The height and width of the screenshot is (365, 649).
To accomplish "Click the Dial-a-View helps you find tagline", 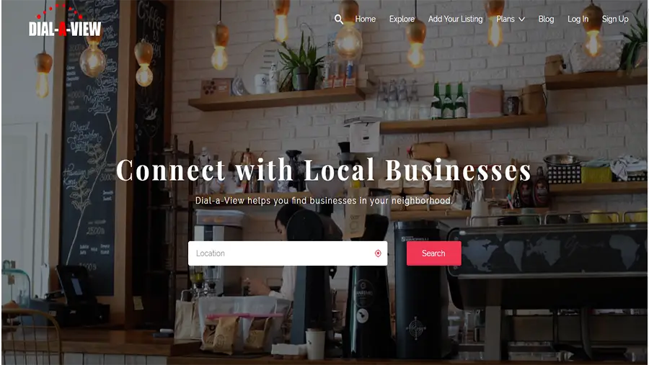I will pos(323,200).
